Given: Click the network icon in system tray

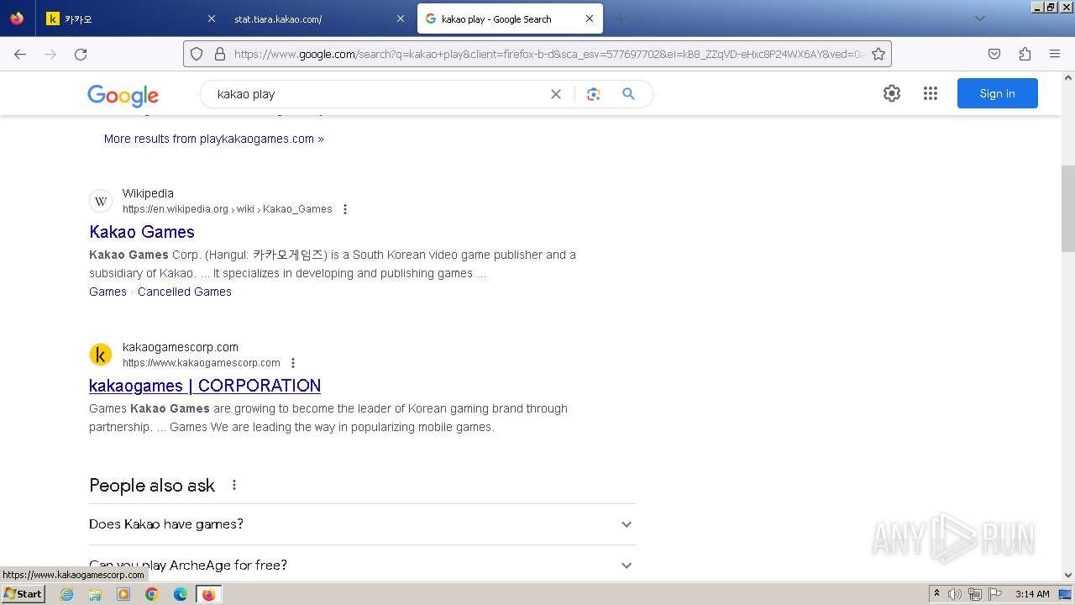Looking at the screenshot, I should pos(974,594).
